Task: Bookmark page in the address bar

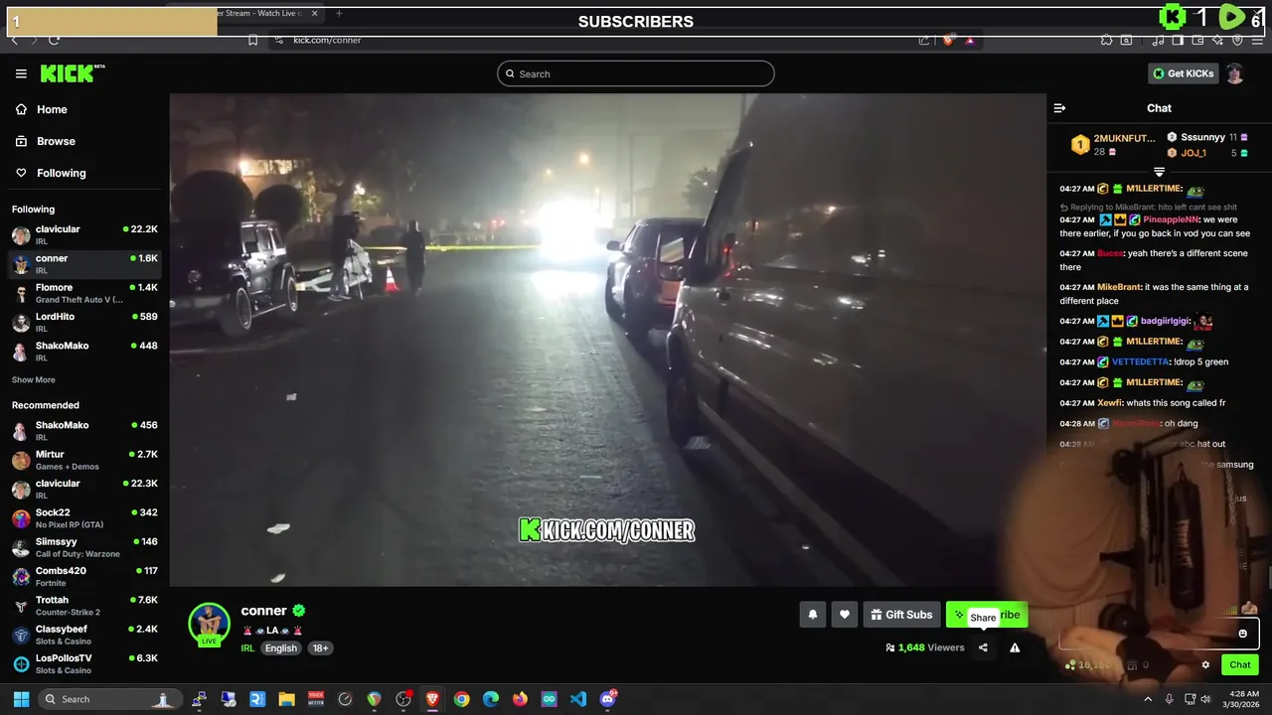Action: click(x=253, y=40)
